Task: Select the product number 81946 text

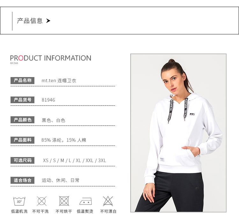Action: (48, 100)
